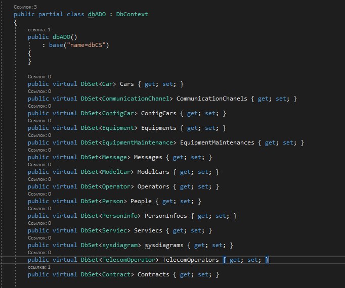Image resolution: width=345 pixels, height=288 pixels.
Task: Click the set accessor on the Contracts line
Action: pyautogui.click(x=203, y=274)
